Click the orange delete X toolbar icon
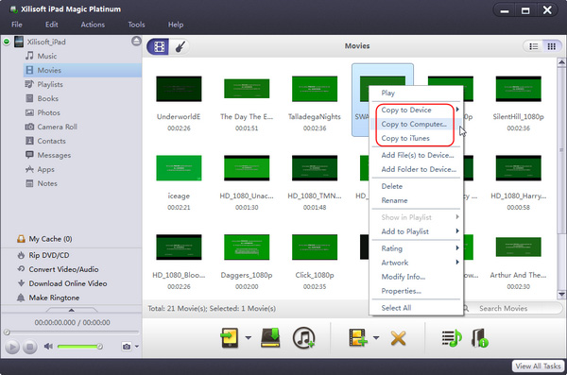Screen dimensions: 567x375 tap(398, 338)
